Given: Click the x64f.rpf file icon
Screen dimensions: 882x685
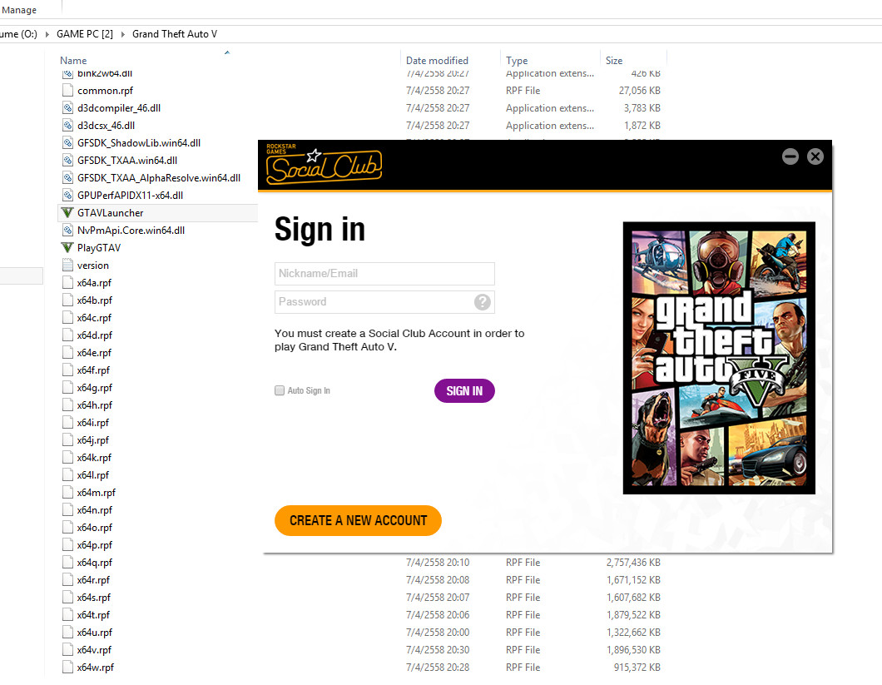Looking at the screenshot, I should [67, 370].
